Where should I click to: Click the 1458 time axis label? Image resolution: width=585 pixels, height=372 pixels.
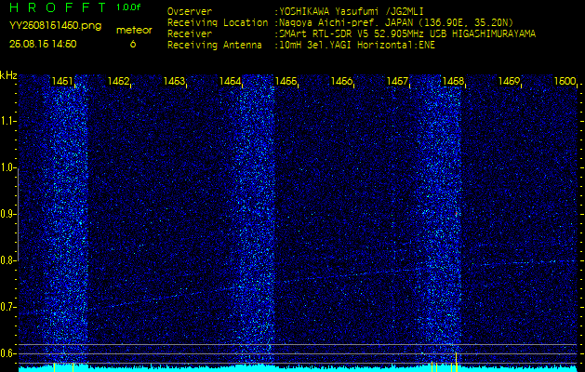click(453, 81)
